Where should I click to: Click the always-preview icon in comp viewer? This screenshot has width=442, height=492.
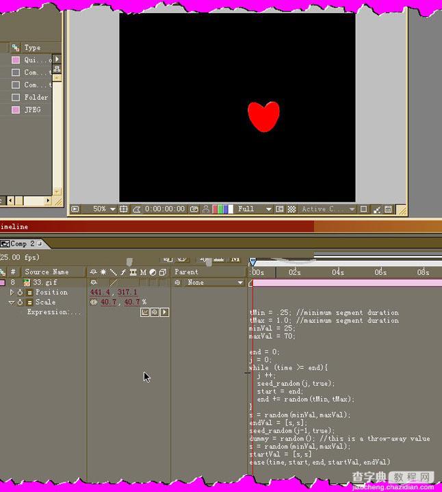click(x=75, y=209)
